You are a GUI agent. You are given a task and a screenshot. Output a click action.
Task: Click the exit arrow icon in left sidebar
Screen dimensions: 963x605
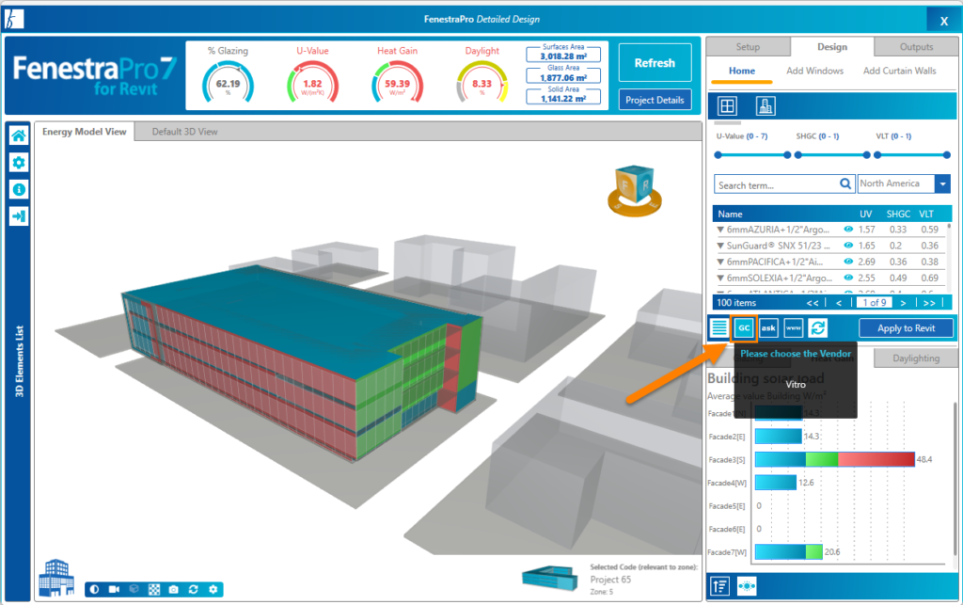19,216
